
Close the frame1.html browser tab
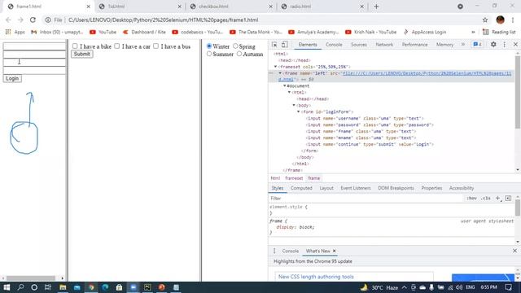click(89, 7)
